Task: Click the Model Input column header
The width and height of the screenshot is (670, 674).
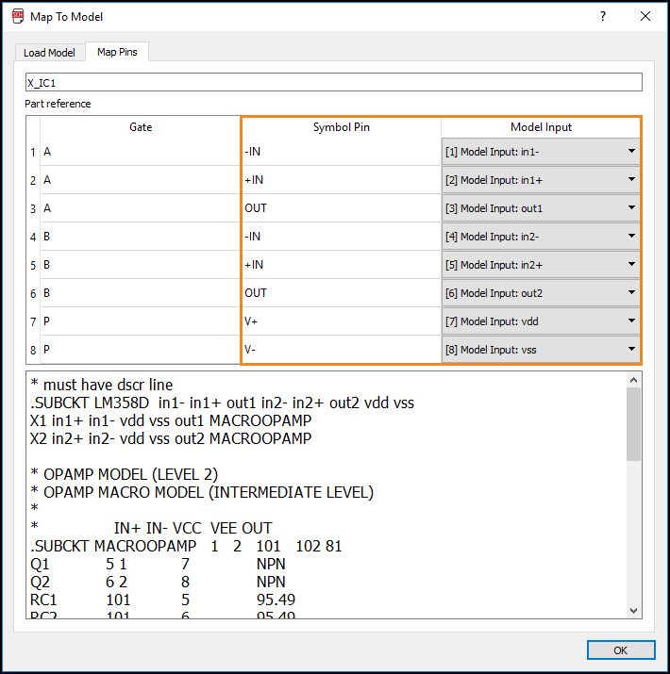Action: coord(541,127)
